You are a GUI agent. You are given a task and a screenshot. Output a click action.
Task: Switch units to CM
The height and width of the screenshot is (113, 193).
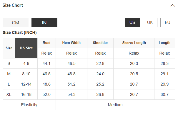coord(16,22)
